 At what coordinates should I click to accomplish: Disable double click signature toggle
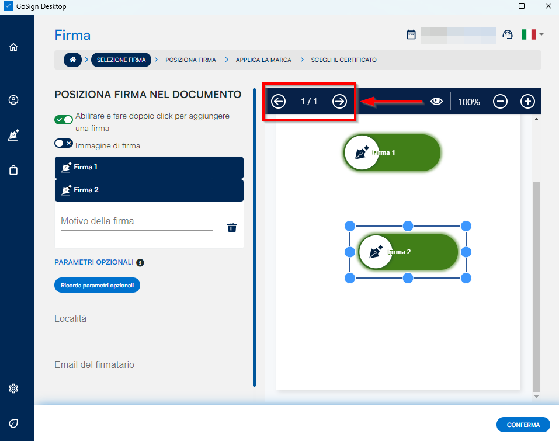[x=64, y=120]
